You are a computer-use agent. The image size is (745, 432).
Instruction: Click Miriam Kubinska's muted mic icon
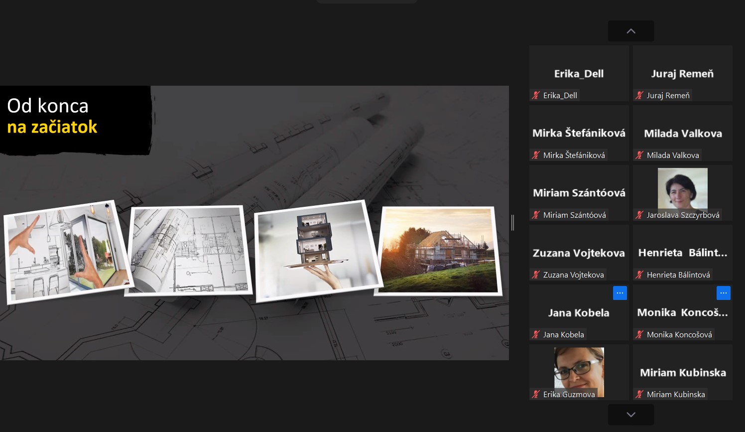639,394
